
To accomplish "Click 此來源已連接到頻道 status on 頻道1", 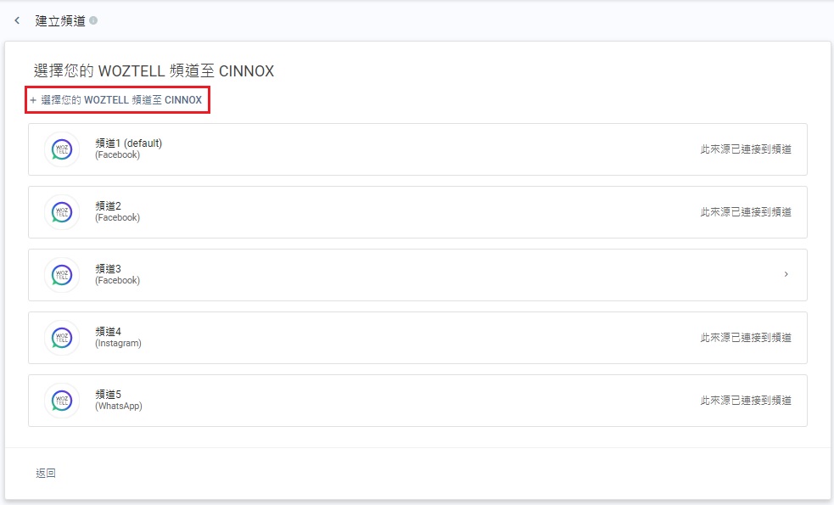I will [746, 149].
